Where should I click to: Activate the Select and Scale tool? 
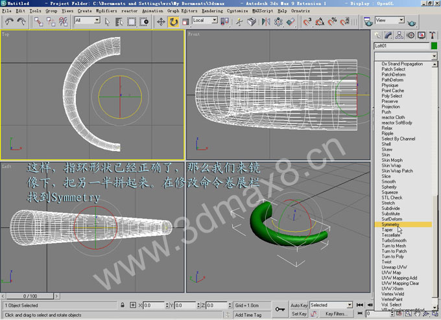click(185, 21)
